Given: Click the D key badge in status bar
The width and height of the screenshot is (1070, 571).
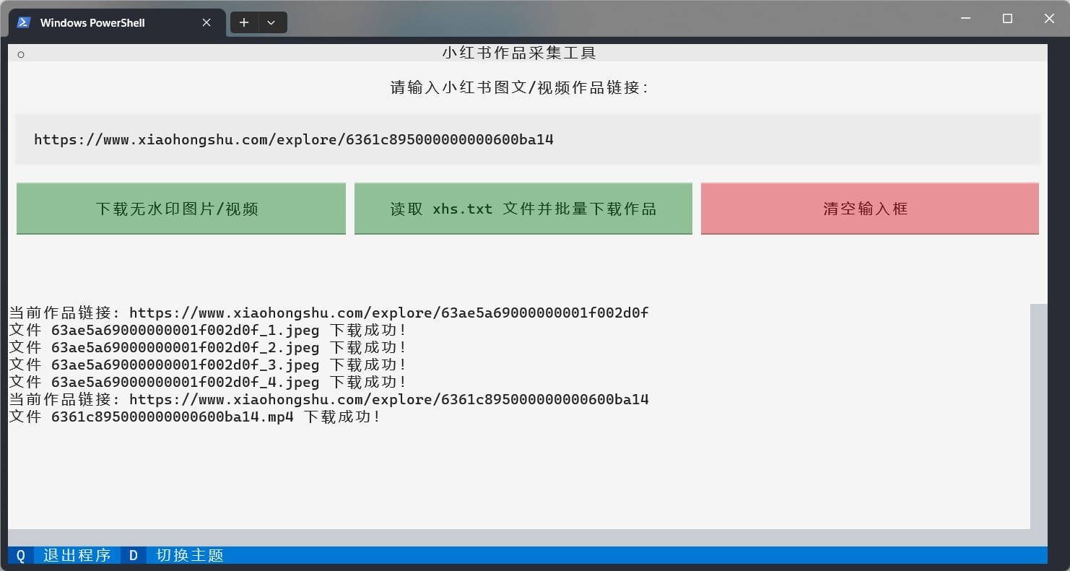Looking at the screenshot, I should 133,555.
